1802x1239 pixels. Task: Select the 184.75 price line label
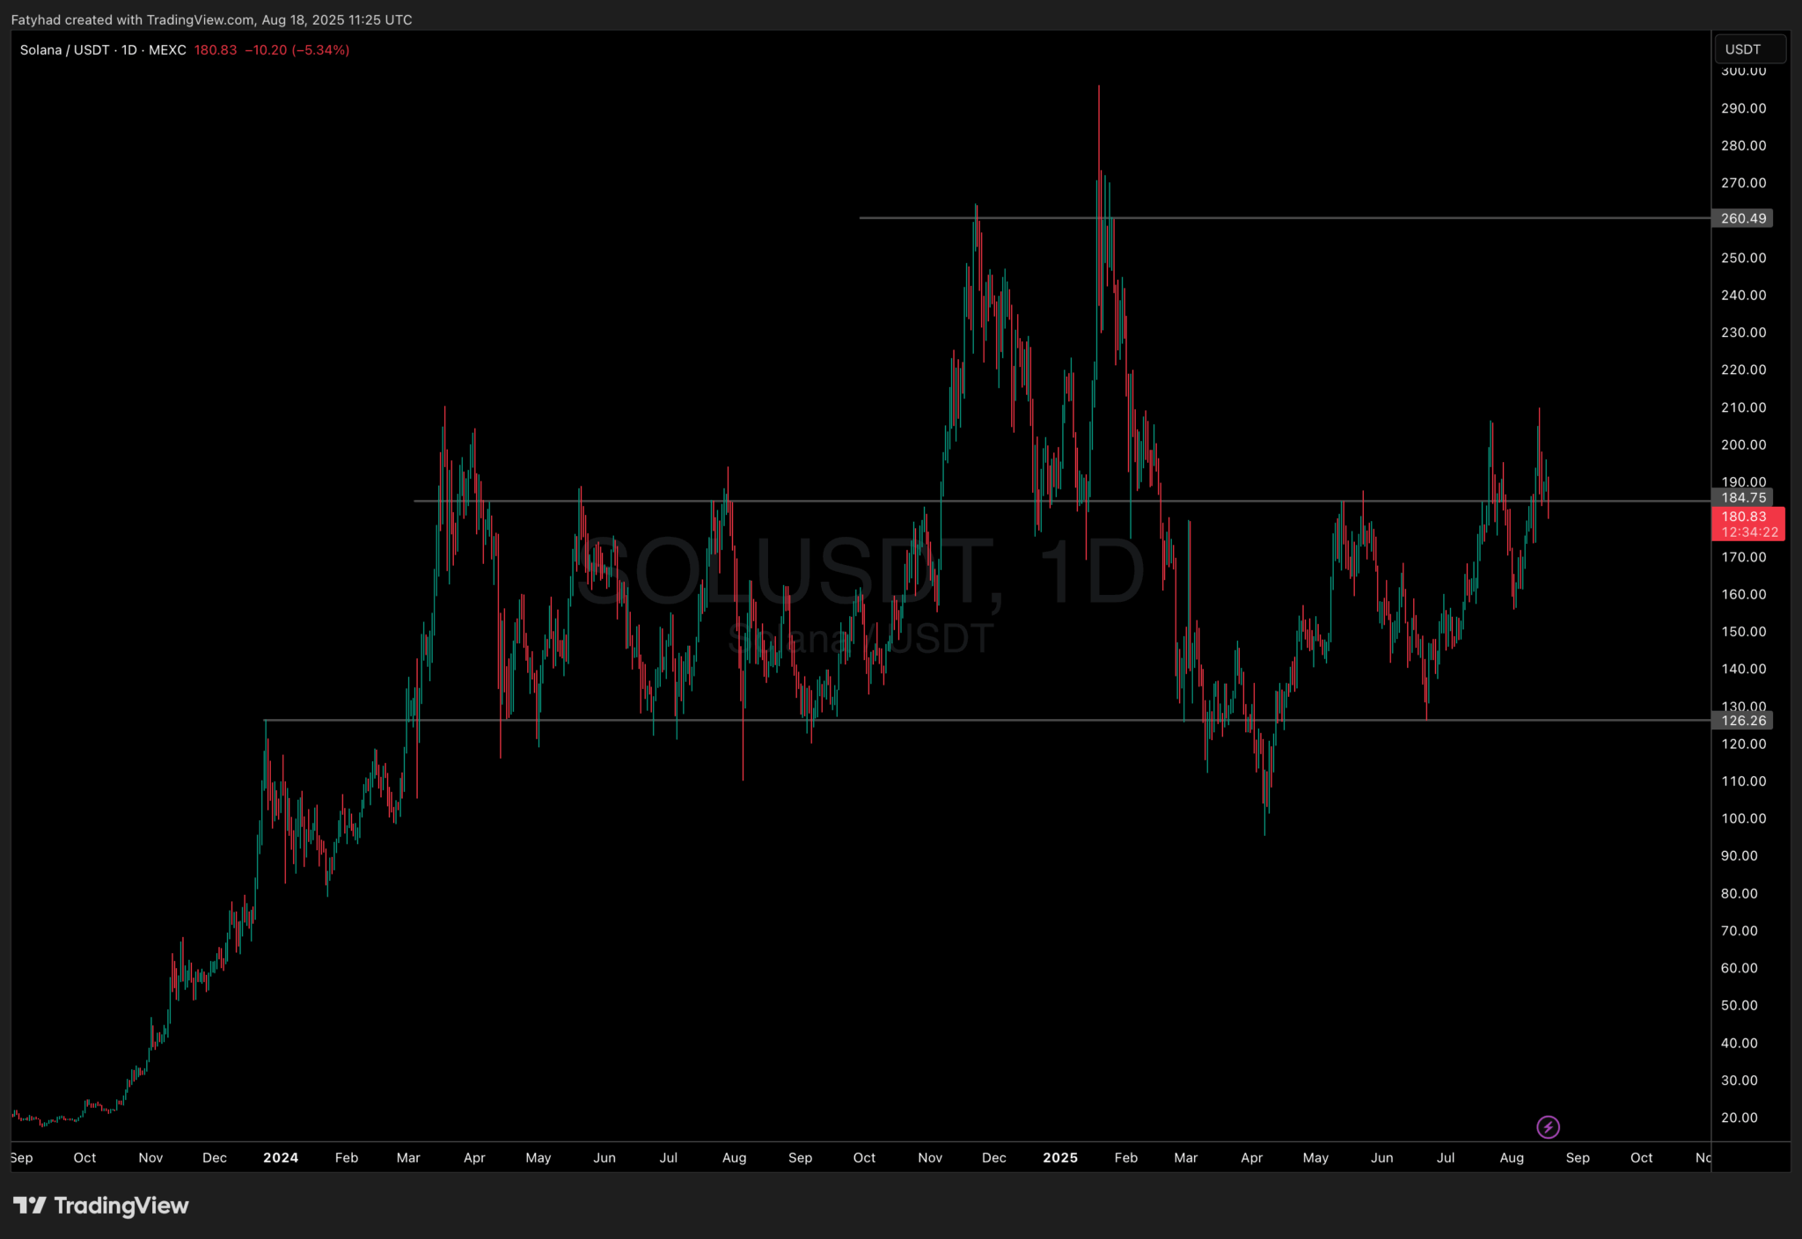(1742, 497)
